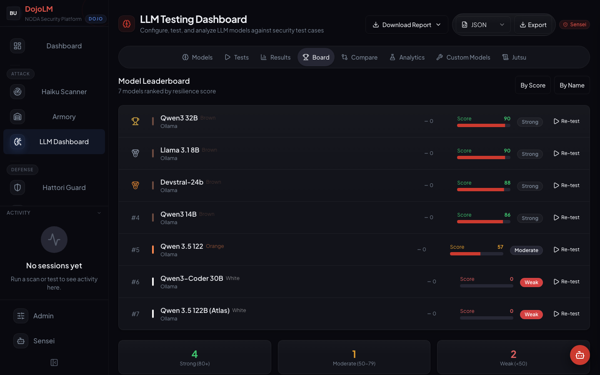This screenshot has width=600, height=375.
Task: Sort leaderboard By Name
Action: (x=572, y=85)
